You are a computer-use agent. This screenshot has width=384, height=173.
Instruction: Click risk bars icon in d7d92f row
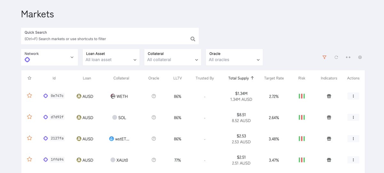(x=302, y=118)
